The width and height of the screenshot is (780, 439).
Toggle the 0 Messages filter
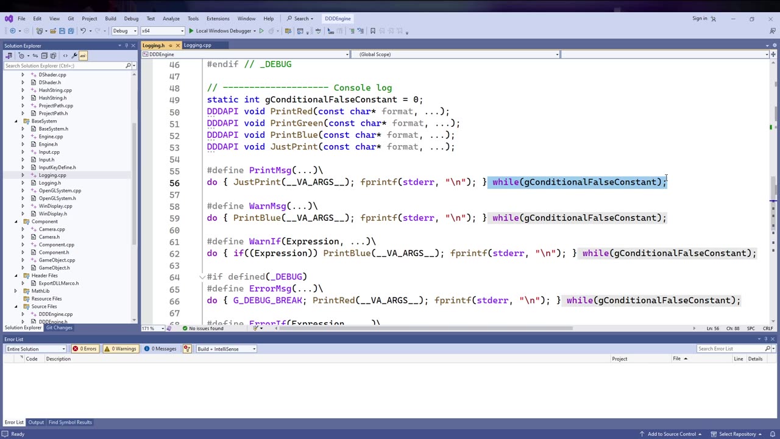point(161,349)
